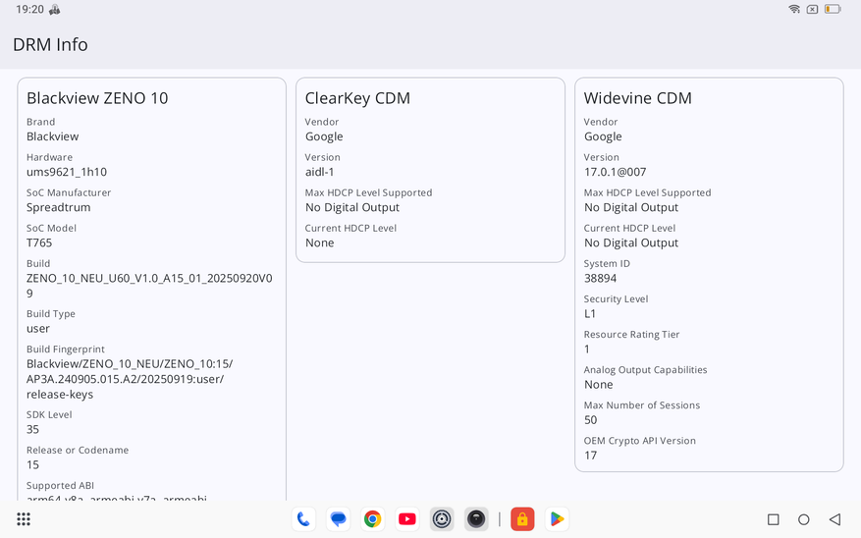Select the Blackview ZENO 10 card heading
Screen dimensions: 861x538
tap(97, 98)
